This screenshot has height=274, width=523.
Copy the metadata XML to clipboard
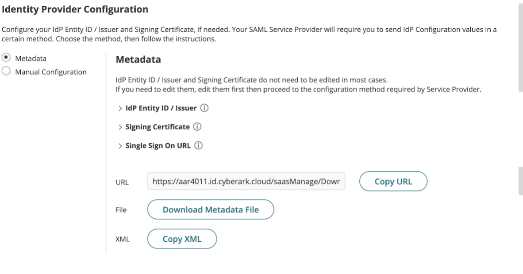[x=181, y=239]
